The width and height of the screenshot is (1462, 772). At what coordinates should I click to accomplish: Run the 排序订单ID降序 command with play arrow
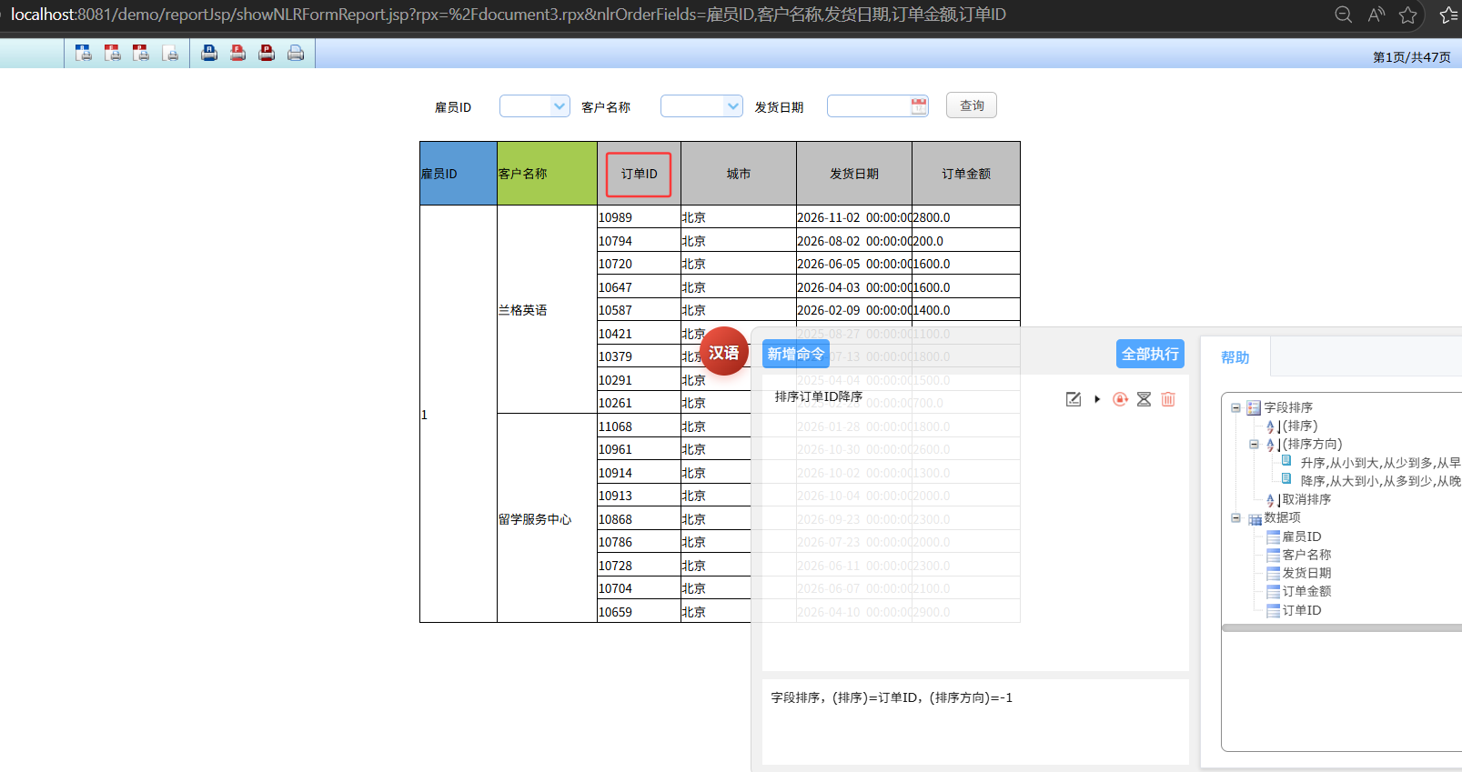1097,399
